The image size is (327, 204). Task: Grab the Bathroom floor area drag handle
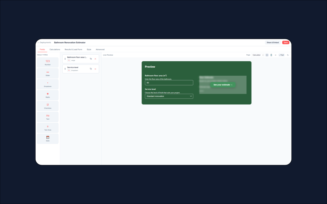pyautogui.click(x=65, y=59)
